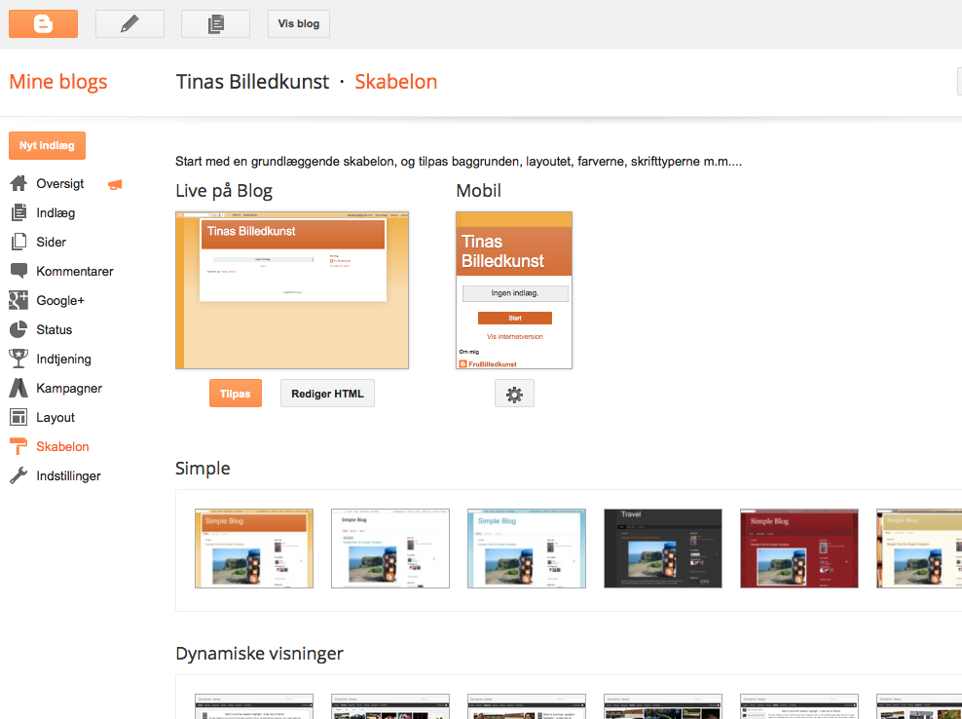The height and width of the screenshot is (719, 962).
Task: Click the Layout grid icon
Action: 18,418
